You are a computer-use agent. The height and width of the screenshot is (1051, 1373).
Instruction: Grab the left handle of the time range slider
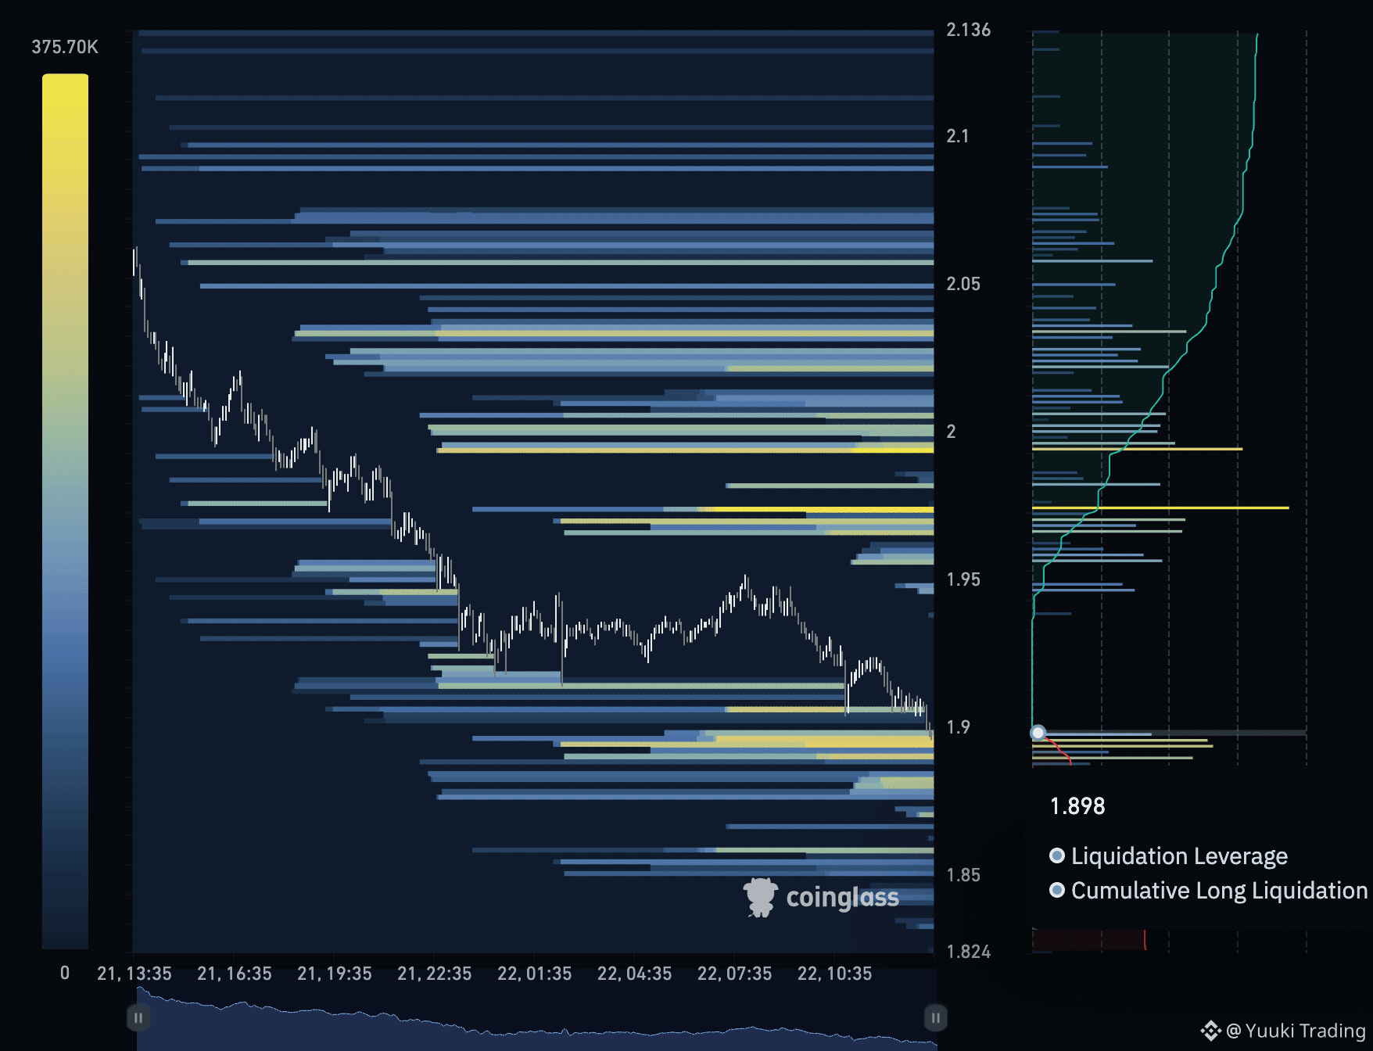(138, 1017)
